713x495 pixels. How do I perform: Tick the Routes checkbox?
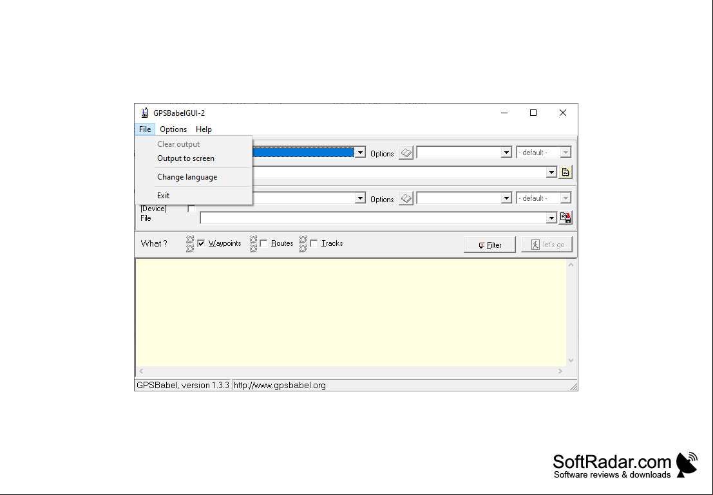(263, 243)
